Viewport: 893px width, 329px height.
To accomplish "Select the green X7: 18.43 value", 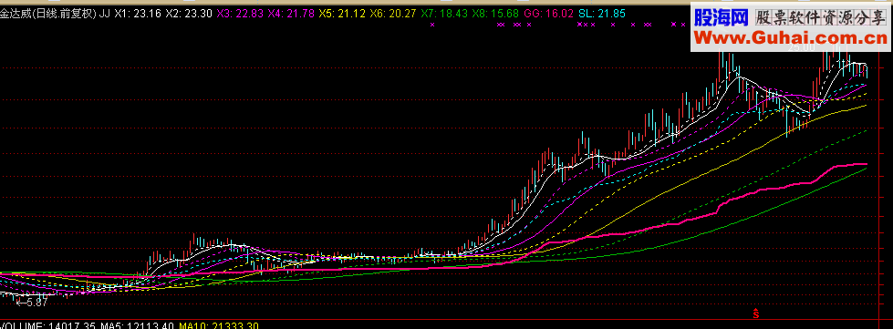I will pyautogui.click(x=445, y=13).
